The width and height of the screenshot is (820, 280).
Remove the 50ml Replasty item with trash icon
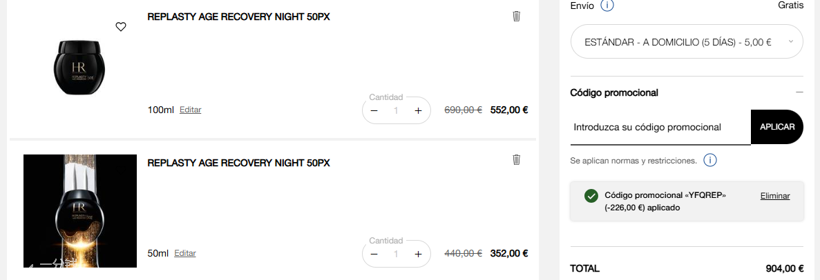(516, 160)
